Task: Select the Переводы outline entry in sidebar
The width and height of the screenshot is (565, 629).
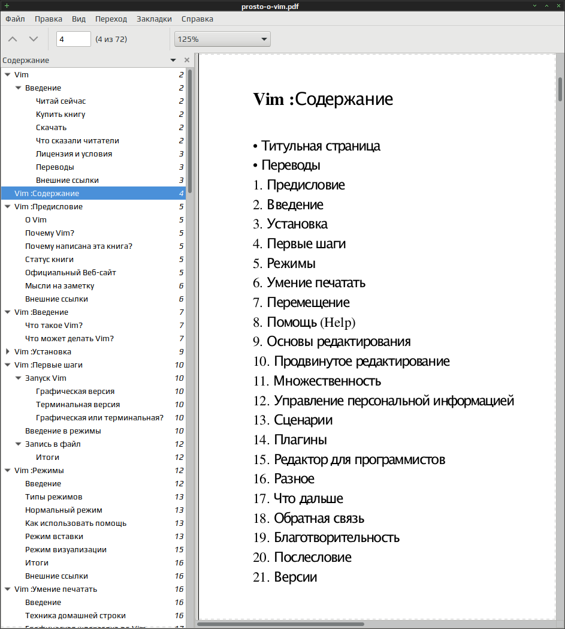Action: pyautogui.click(x=55, y=167)
